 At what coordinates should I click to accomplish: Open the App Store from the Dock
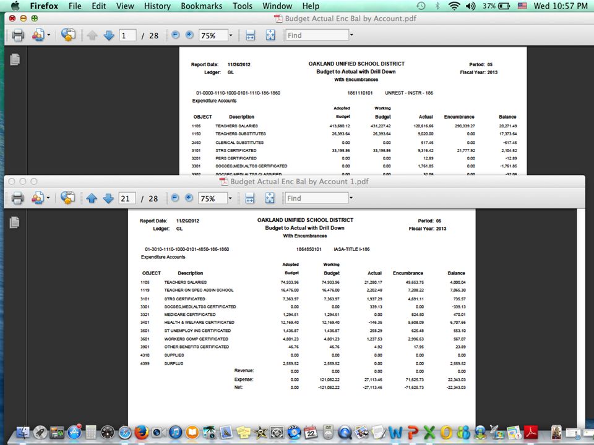74,432
